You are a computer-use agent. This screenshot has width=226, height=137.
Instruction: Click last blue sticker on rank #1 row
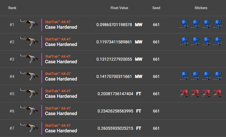tap(218, 25)
